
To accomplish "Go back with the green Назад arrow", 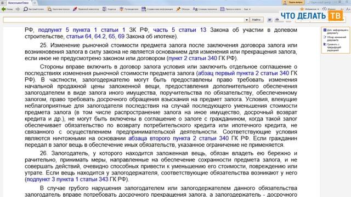I will (x=7, y=9).
